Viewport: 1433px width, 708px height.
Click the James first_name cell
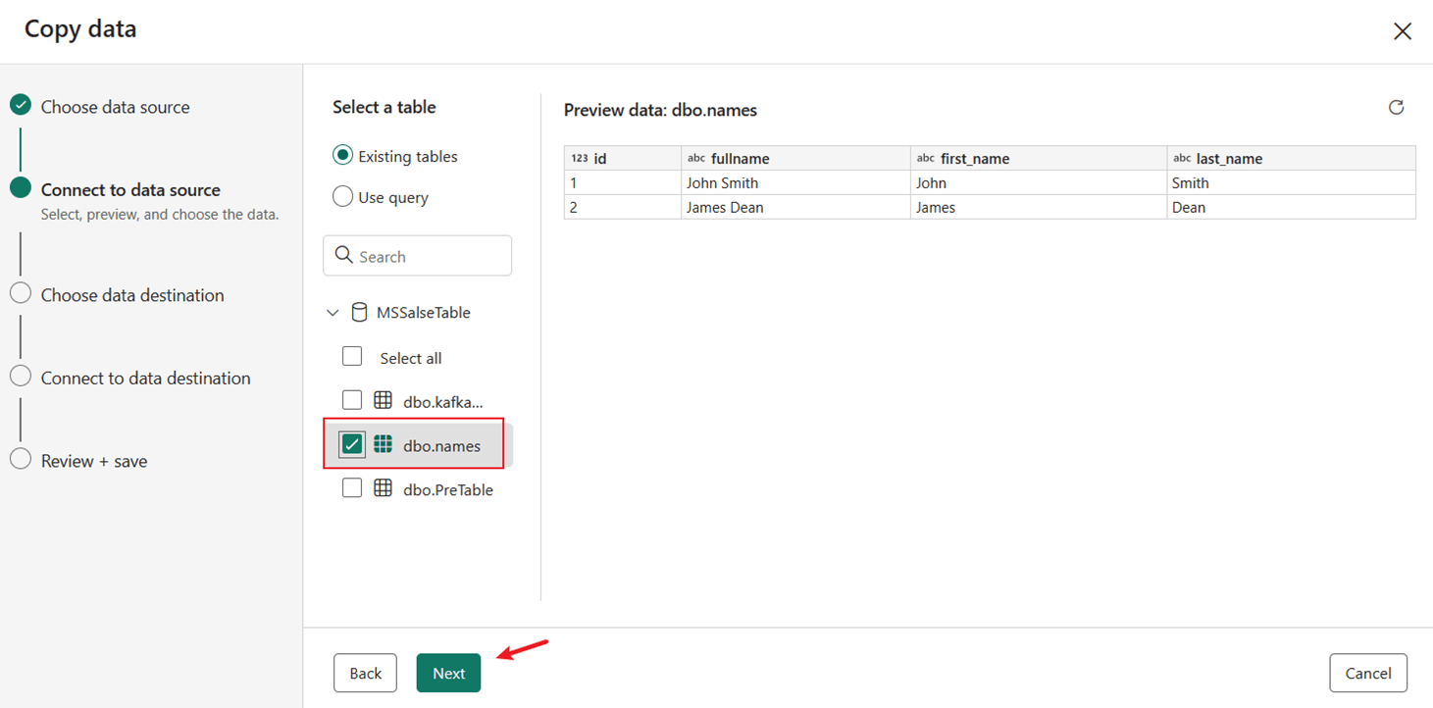tap(1039, 207)
